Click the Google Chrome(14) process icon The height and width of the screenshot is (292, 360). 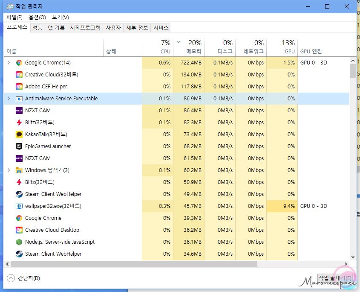[19, 63]
